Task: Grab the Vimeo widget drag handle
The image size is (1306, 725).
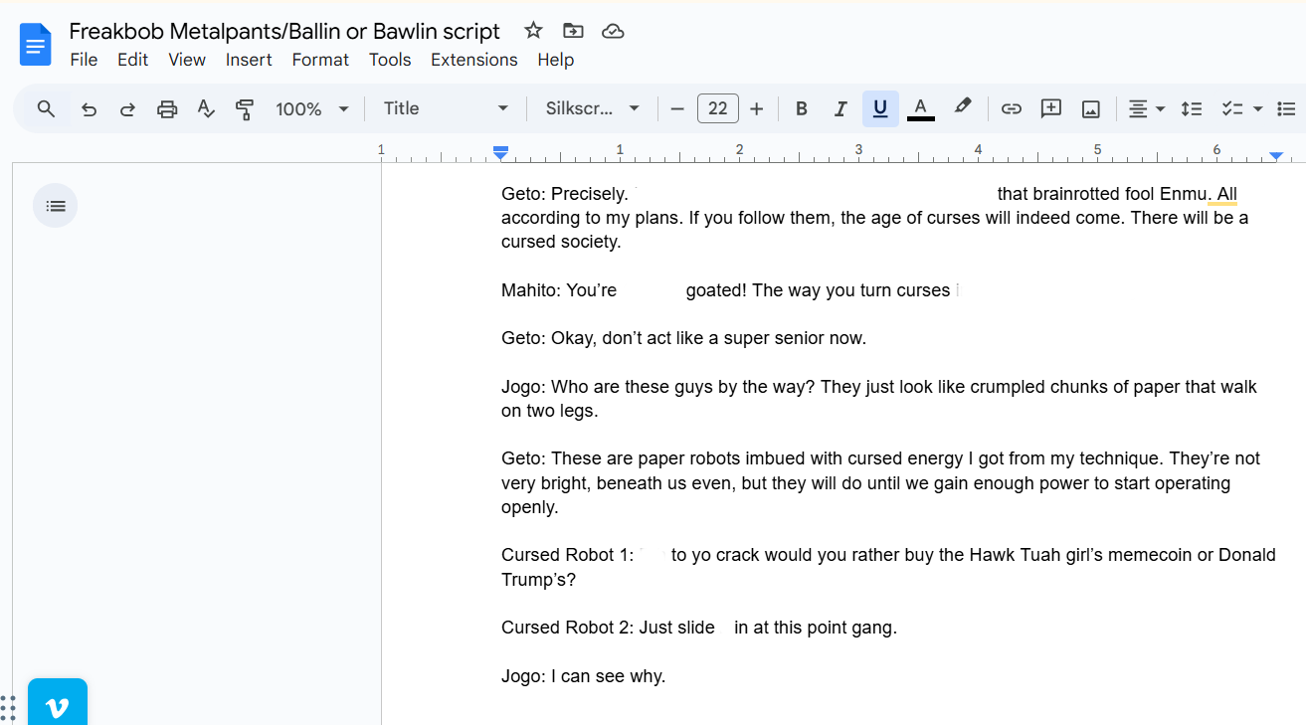Action: [8, 710]
